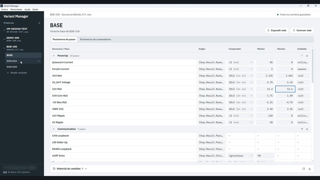The height and width of the screenshot is (180, 320).
Task: Open the Ayuda menu
Action: [x=27, y=9]
